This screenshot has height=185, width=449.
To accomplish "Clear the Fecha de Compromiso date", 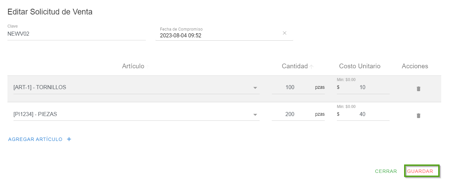I will tap(284, 33).
